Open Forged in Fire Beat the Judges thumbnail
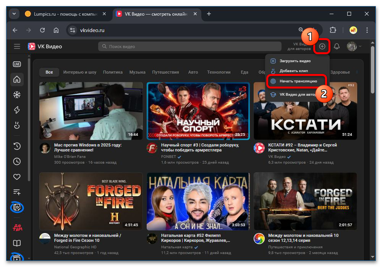The width and height of the screenshot is (382, 267). point(305,201)
